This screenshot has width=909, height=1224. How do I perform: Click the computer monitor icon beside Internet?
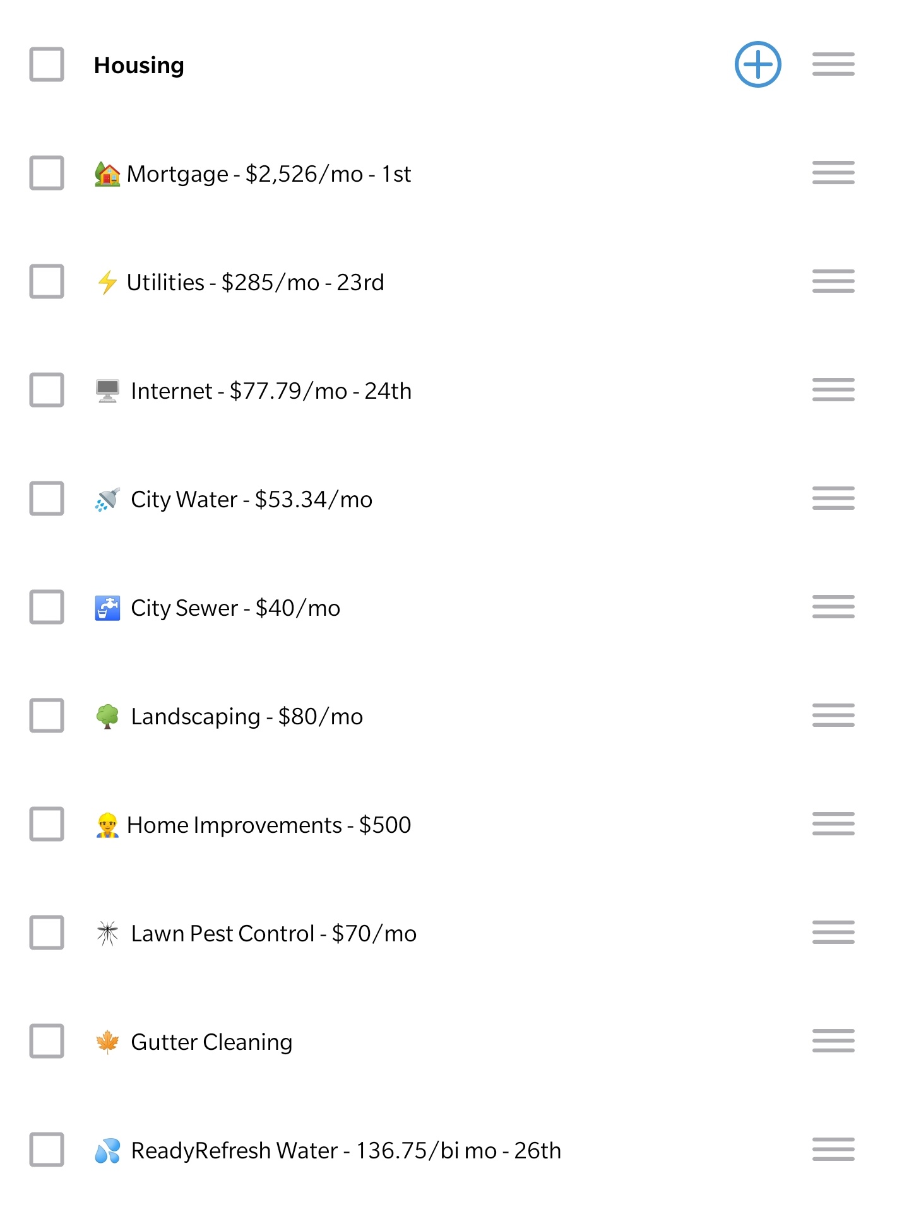107,391
